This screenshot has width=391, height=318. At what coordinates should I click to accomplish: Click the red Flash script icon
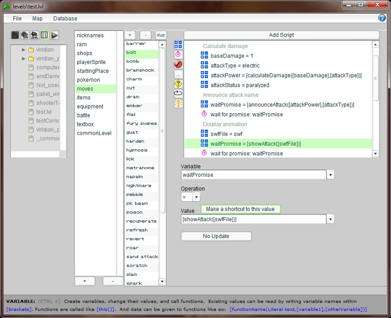tap(178, 64)
